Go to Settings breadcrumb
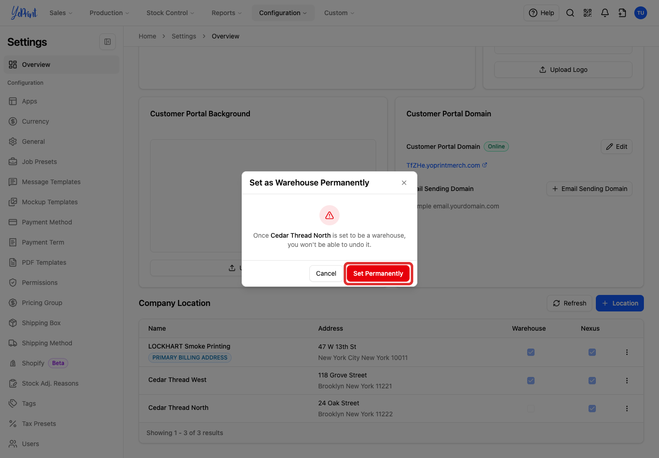659x458 pixels. pos(184,36)
